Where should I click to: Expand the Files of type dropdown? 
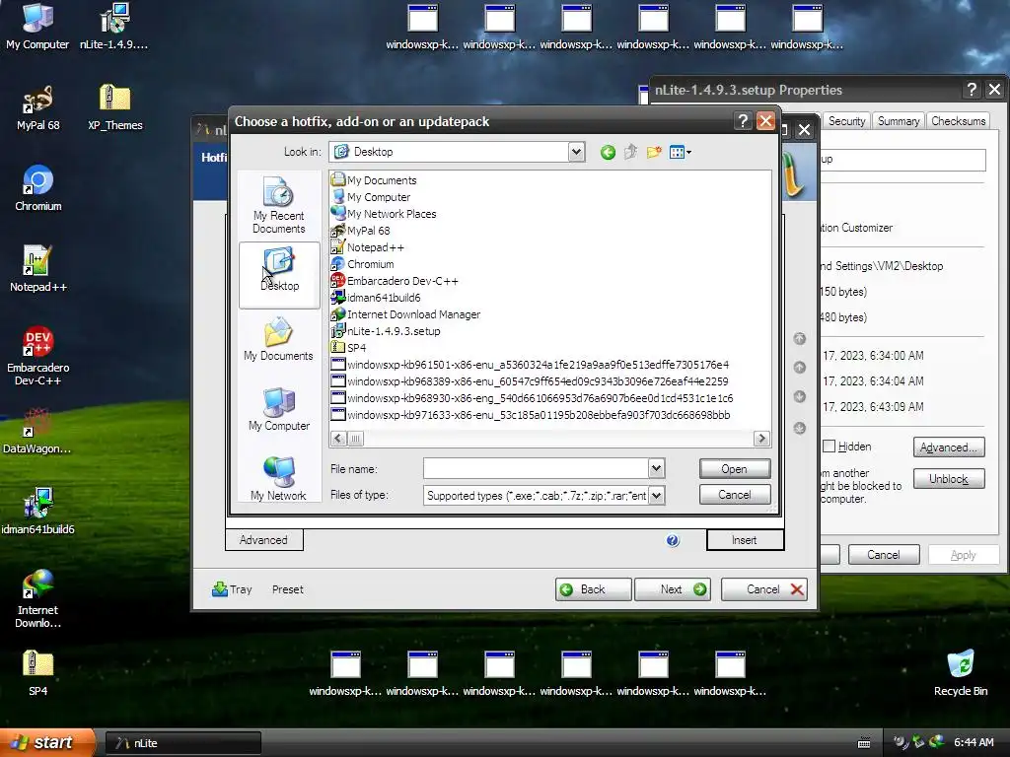point(656,495)
